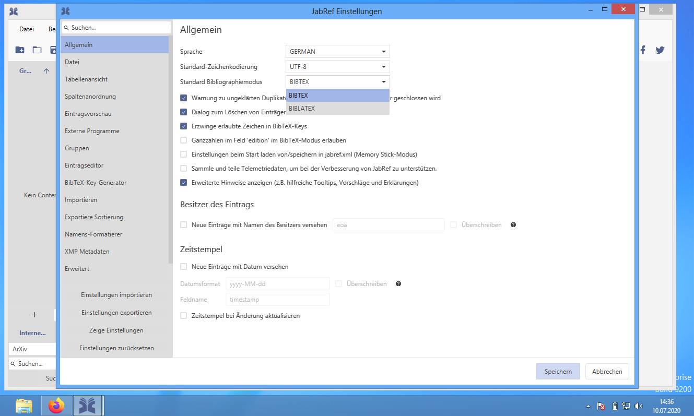
Task: Show hidden tray icons arrow
Action: pyautogui.click(x=589, y=406)
